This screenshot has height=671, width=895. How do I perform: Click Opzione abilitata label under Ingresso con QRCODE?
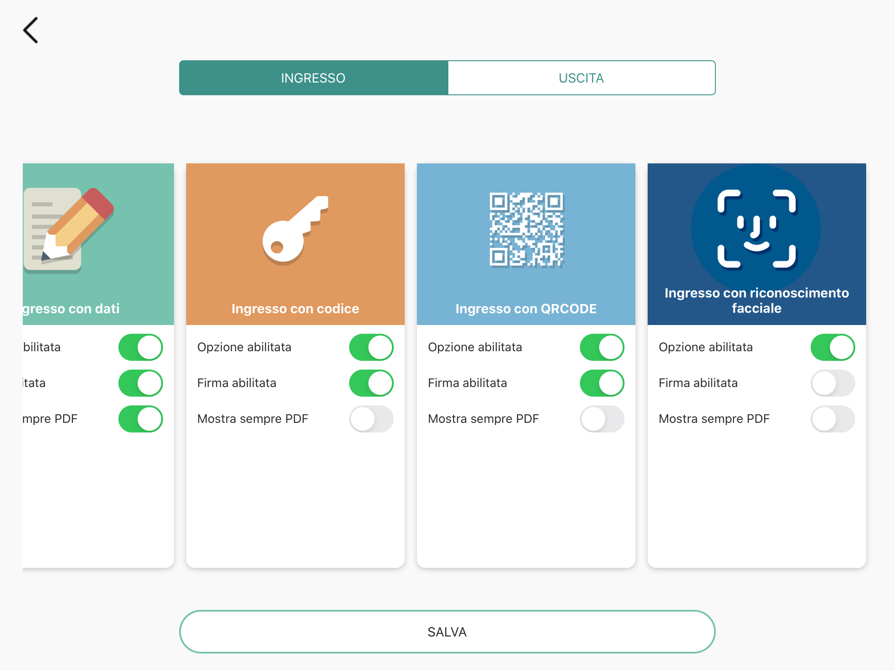[x=475, y=347]
